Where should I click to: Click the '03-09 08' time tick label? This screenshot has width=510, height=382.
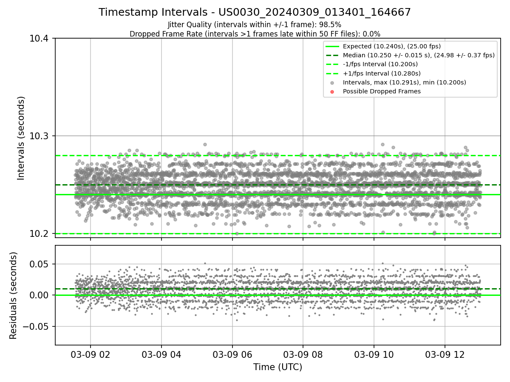click(x=303, y=354)
